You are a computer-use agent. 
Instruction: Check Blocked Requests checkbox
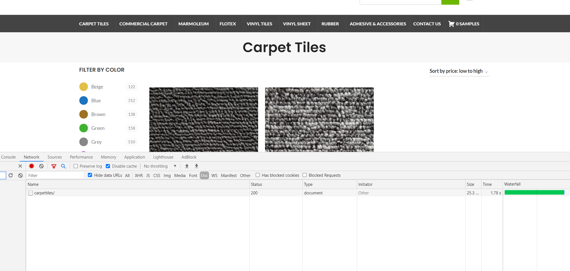tap(304, 175)
